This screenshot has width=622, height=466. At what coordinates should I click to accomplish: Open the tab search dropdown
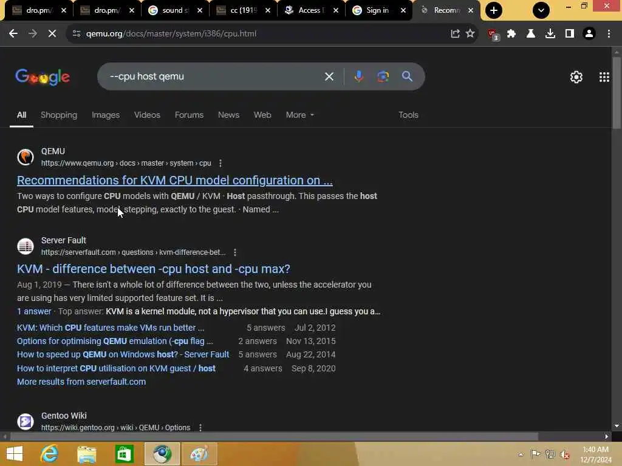click(x=541, y=10)
